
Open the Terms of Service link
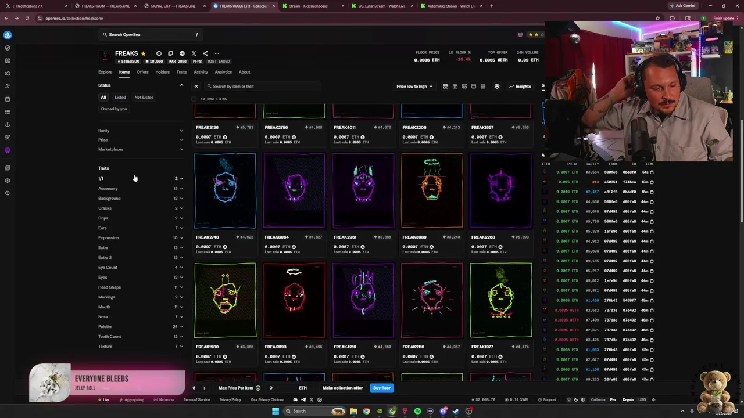click(197, 399)
